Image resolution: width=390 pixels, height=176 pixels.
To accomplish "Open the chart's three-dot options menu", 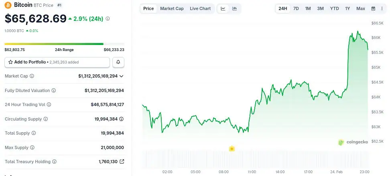I will (383, 8).
